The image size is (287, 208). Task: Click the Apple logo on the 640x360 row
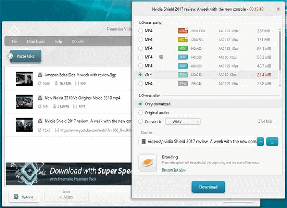(161, 57)
